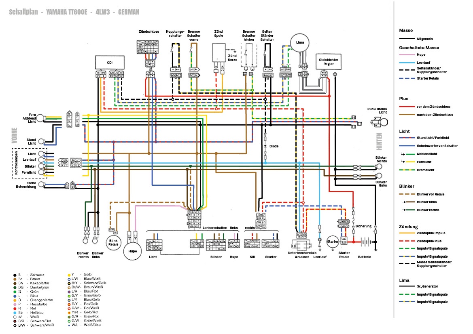Click the Blinker legend heading
This screenshot has height=334, width=473.
click(406, 186)
